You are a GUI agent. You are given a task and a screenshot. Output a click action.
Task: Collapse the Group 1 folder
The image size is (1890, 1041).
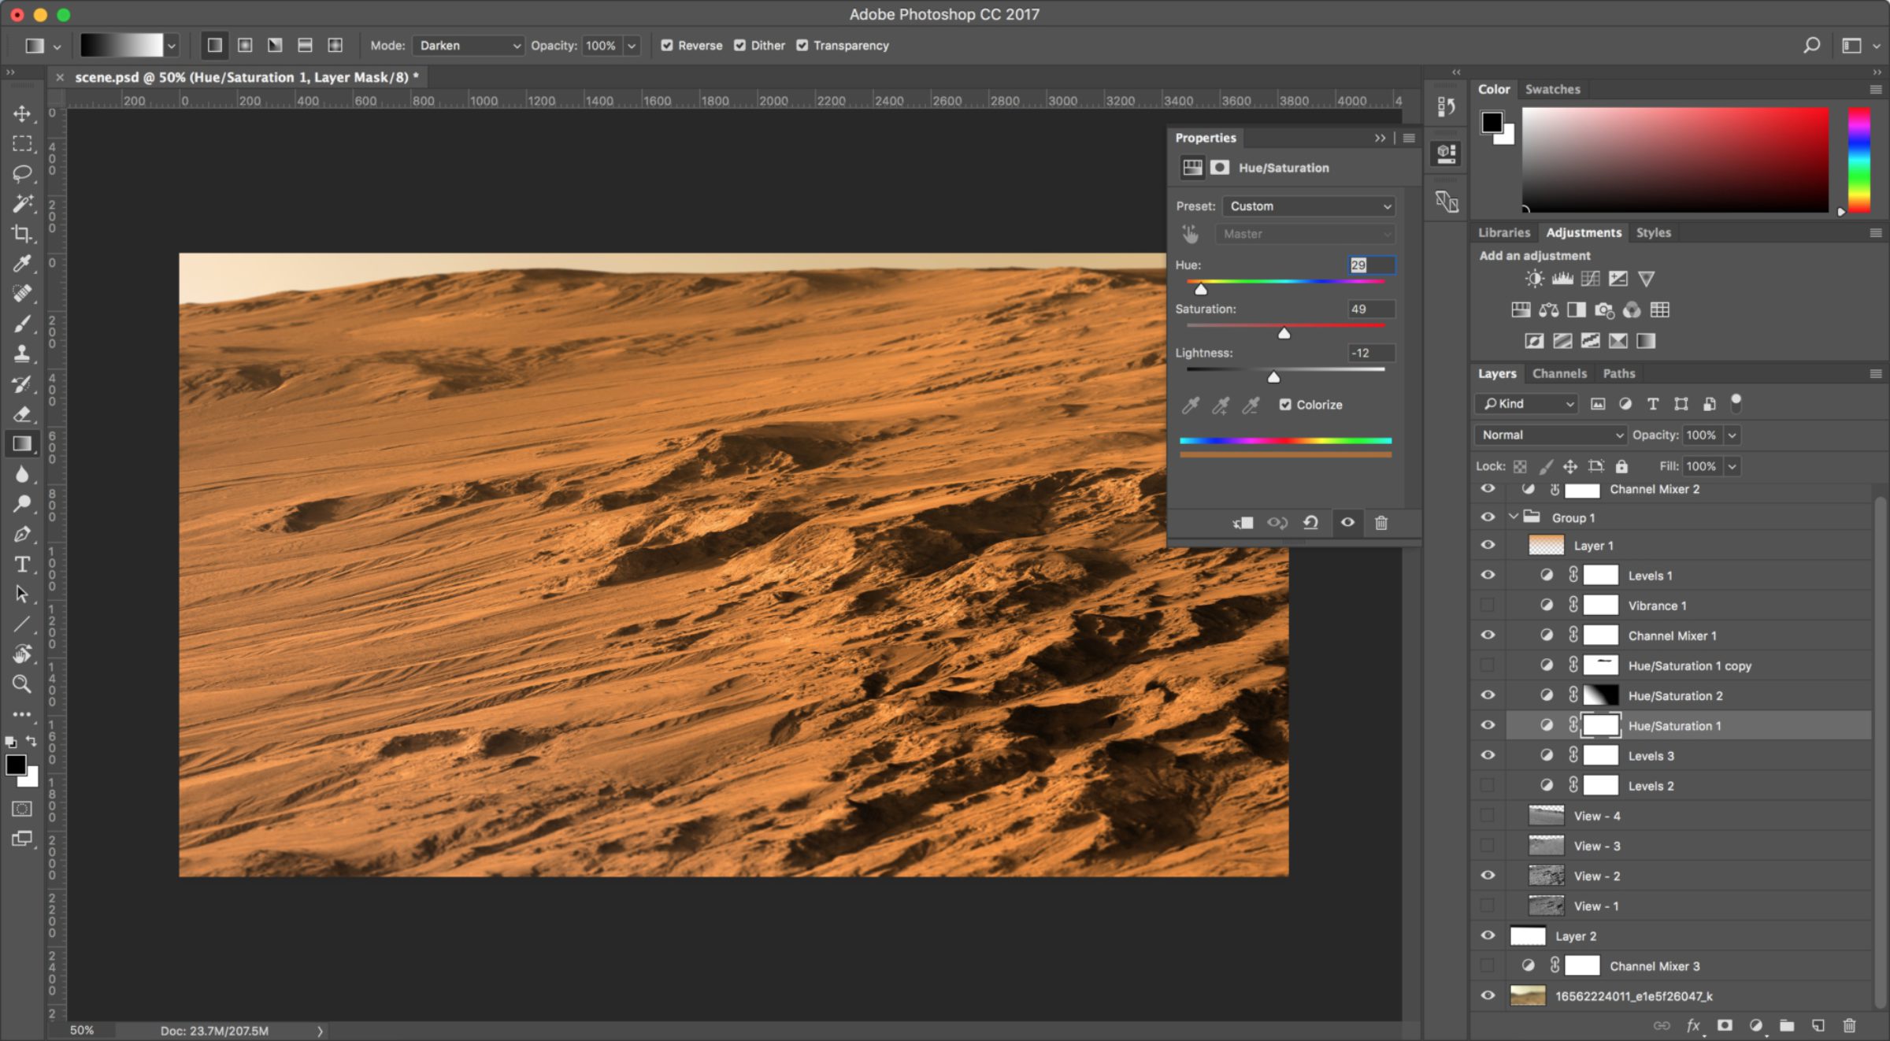1513,517
